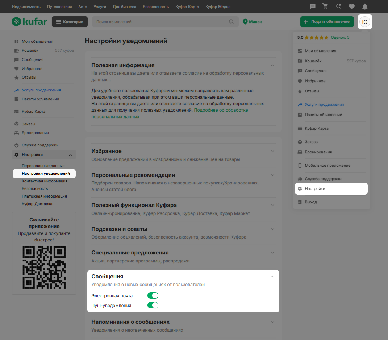This screenshot has height=340, width=388.
Task: Click the Мои объявления icon in left sidebar
Action: 17,41
